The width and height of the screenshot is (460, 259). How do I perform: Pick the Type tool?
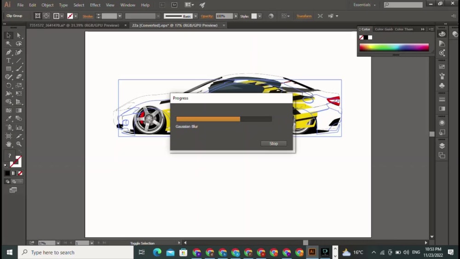point(8,60)
